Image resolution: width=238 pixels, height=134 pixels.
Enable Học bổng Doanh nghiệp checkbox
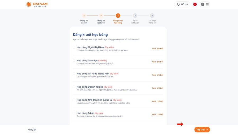click(74, 87)
